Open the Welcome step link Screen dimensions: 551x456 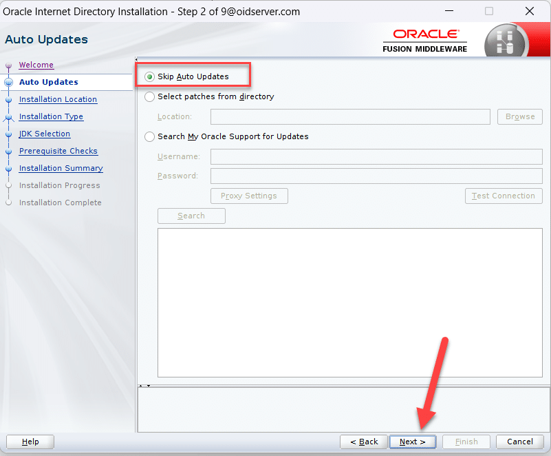tap(36, 65)
